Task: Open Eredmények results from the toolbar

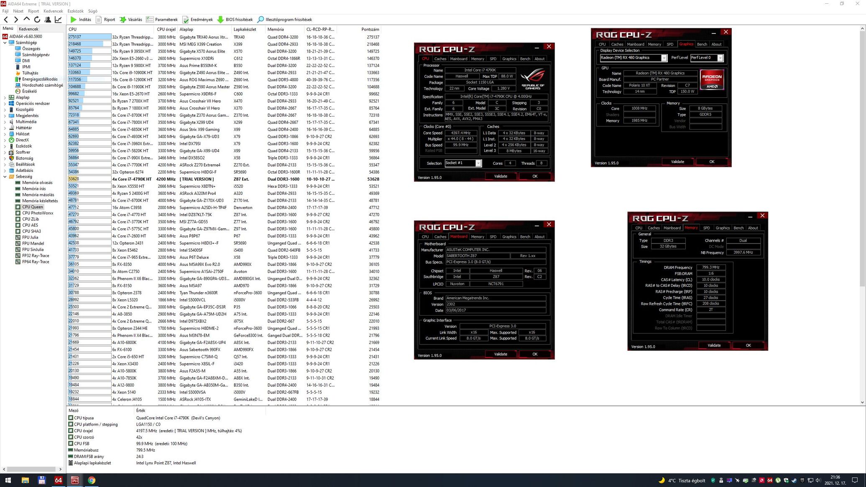Action: pyautogui.click(x=197, y=20)
